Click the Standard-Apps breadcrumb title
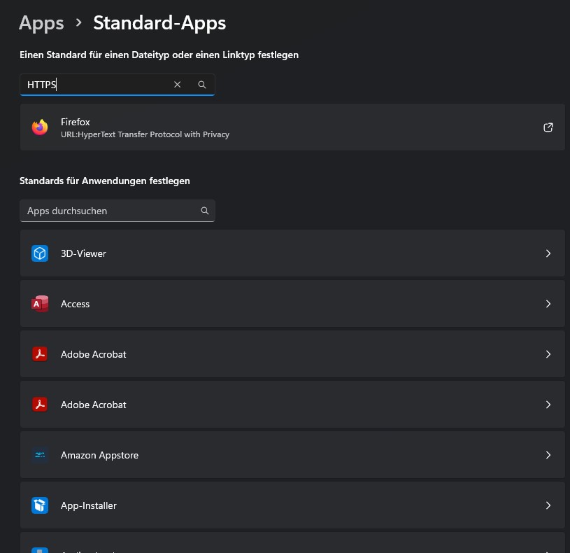Viewport: 570px width, 553px height. (x=159, y=22)
